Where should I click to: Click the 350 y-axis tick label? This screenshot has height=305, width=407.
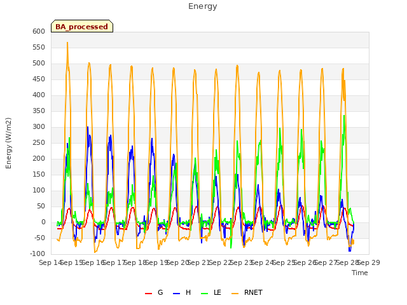(x=39, y=111)
